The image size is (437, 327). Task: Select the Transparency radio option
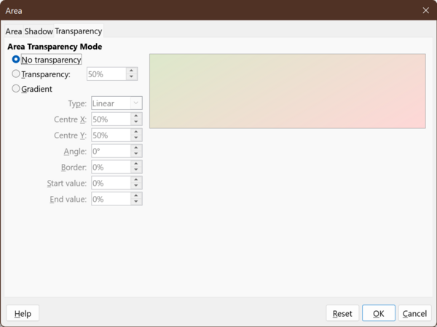(x=16, y=74)
